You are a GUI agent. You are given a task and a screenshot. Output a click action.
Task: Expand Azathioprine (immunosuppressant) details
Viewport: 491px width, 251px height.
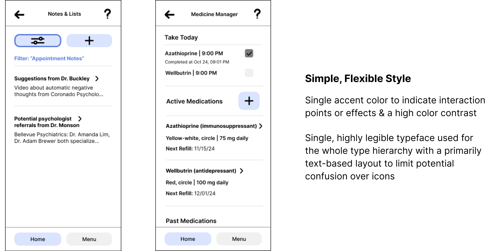(260, 126)
